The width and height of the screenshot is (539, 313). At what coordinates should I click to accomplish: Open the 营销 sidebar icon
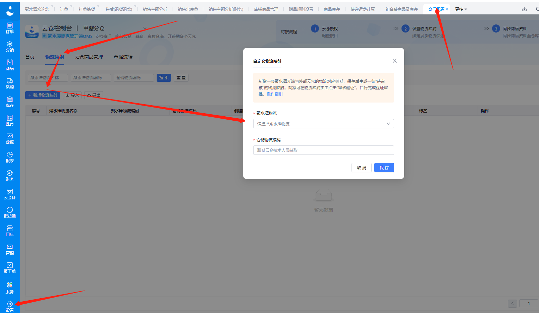coord(10,249)
